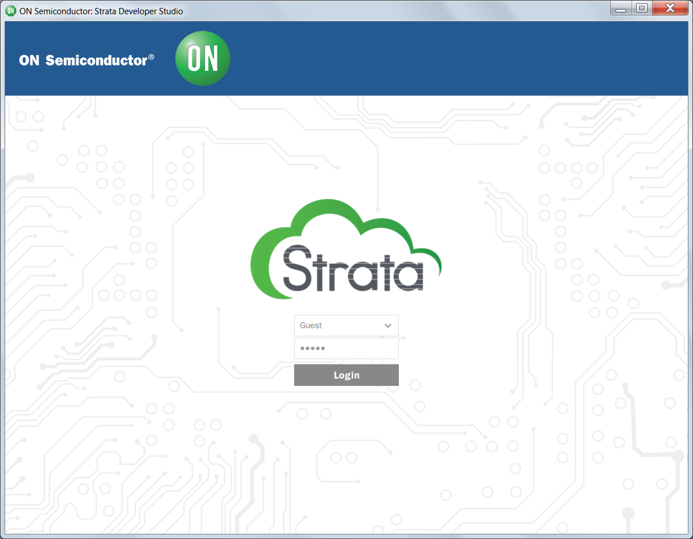Click the ON icon in the title bar
Screen dimensions: 693x539
(x=10, y=11)
